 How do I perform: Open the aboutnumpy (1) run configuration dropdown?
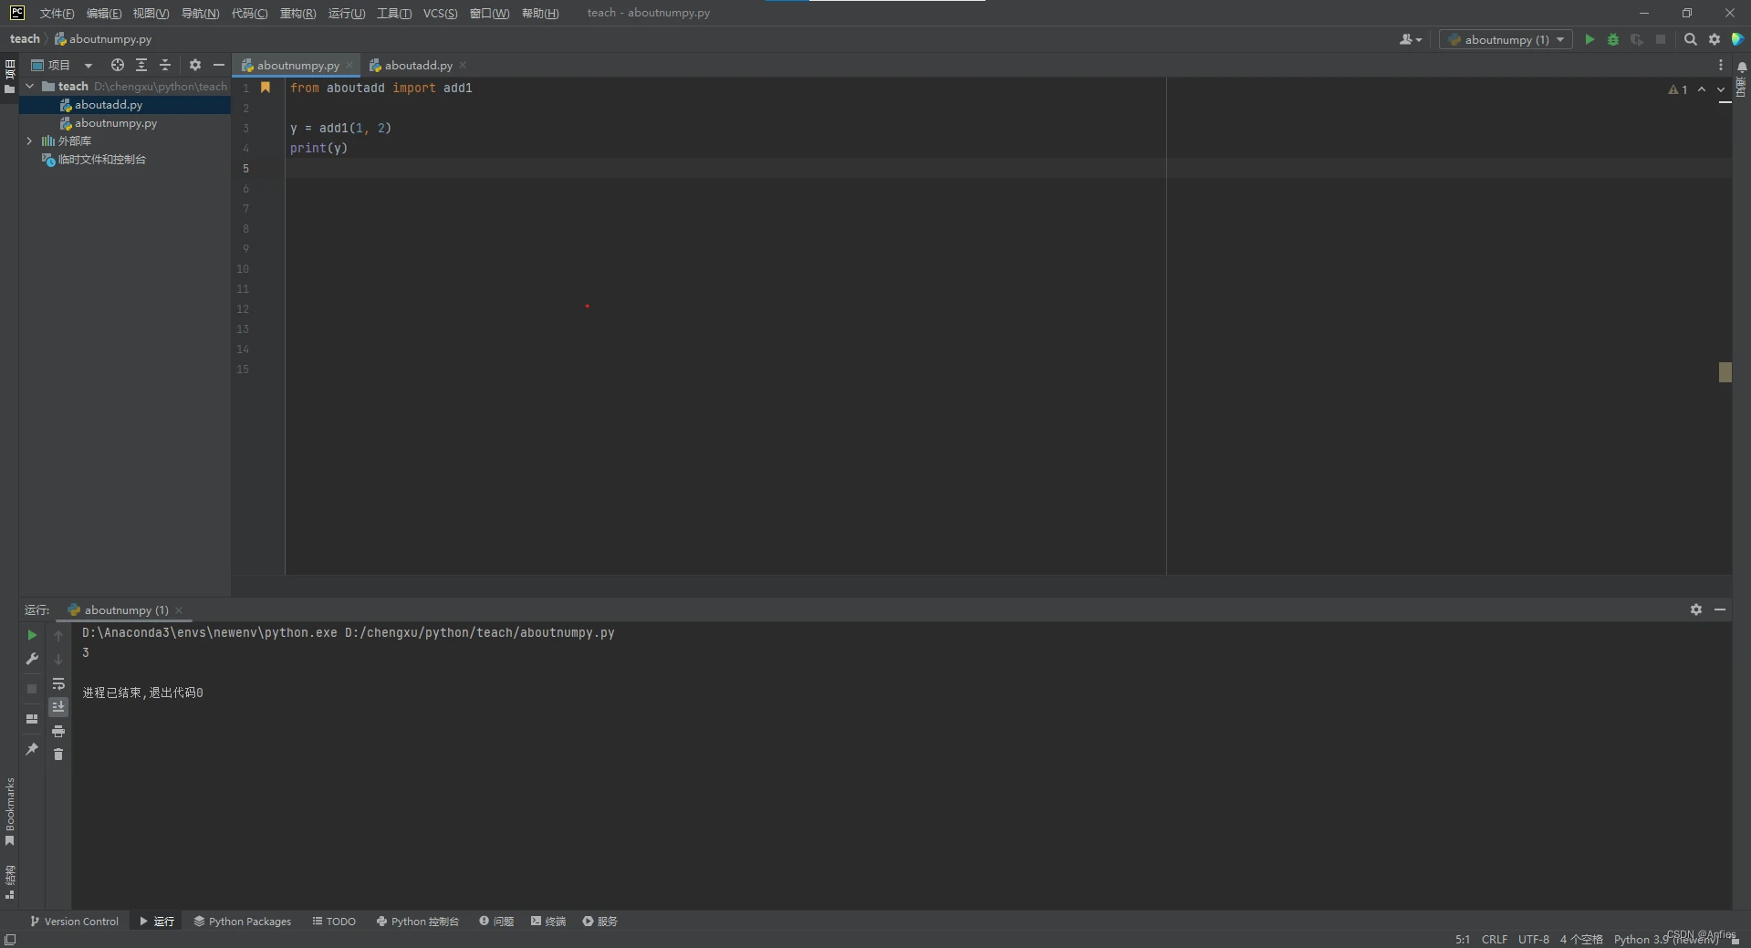(1506, 39)
